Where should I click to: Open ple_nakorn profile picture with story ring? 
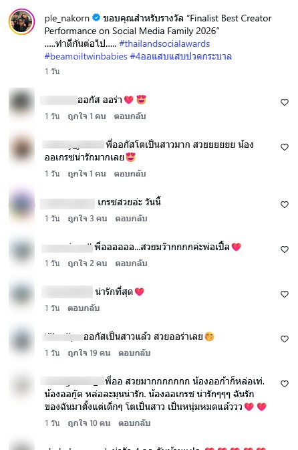(21, 21)
